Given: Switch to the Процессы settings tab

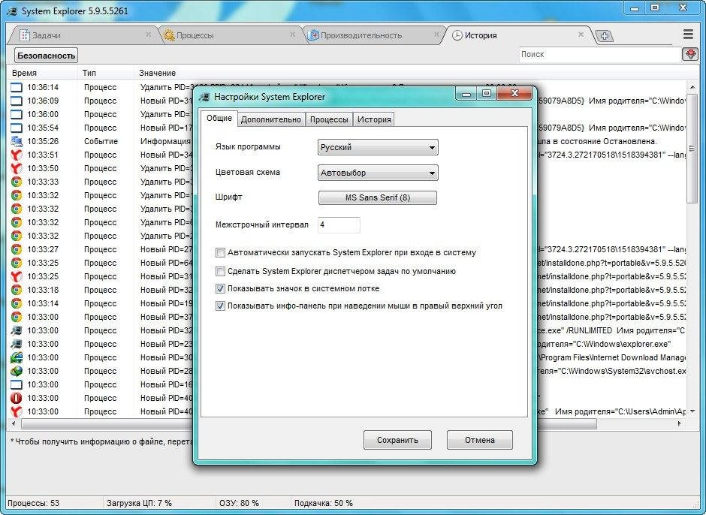Looking at the screenshot, I should coord(329,119).
